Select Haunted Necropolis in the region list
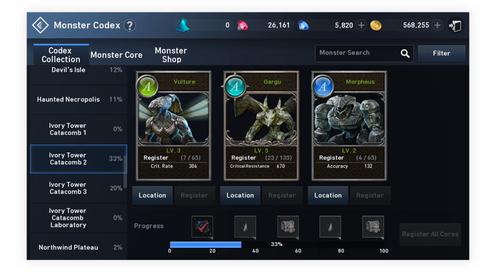Image resolution: width=496 pixels, height=272 pixels. point(78,99)
